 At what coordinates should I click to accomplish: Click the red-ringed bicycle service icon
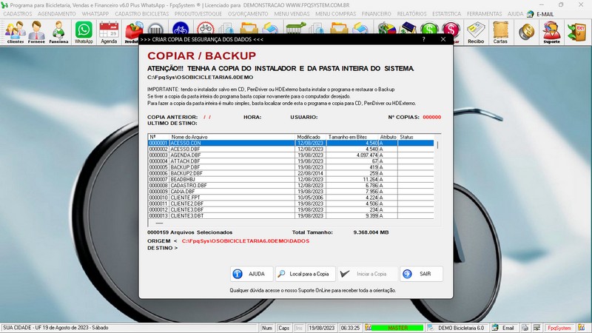(206, 29)
